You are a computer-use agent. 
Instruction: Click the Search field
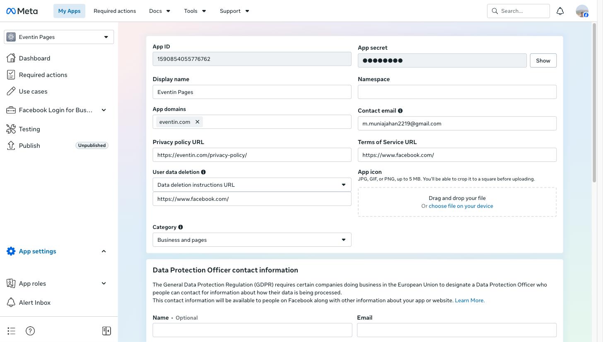point(519,11)
